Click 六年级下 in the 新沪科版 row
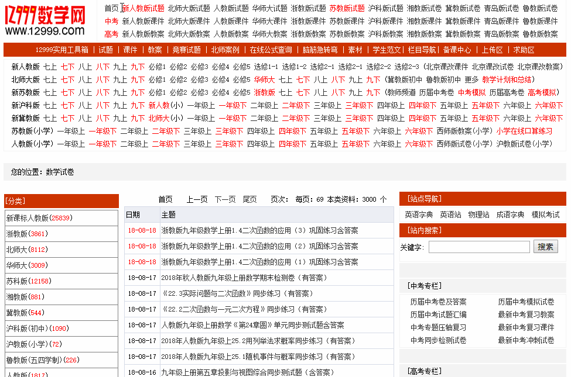The image size is (571, 377). (x=549, y=105)
